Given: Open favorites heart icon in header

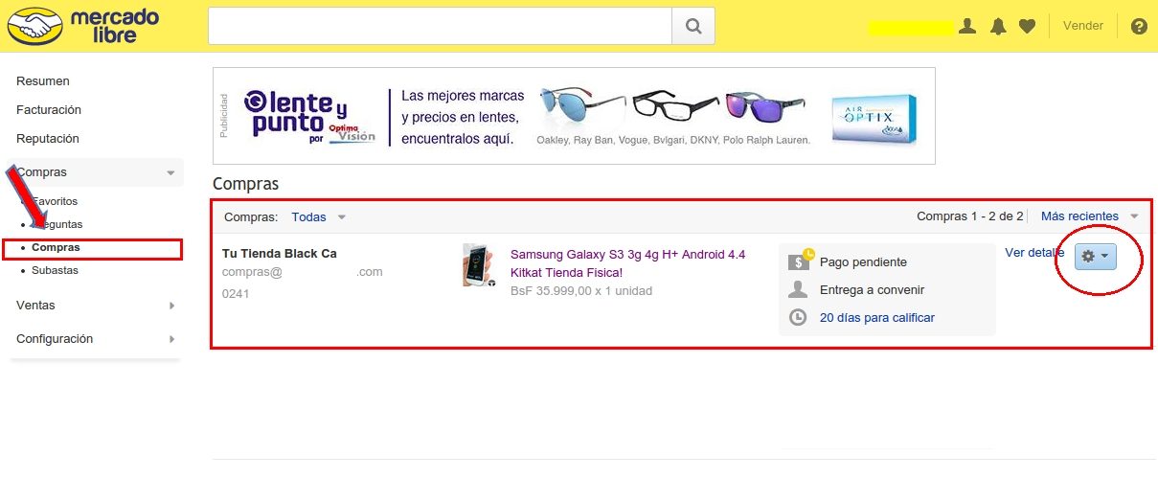Looking at the screenshot, I should [x=1027, y=26].
